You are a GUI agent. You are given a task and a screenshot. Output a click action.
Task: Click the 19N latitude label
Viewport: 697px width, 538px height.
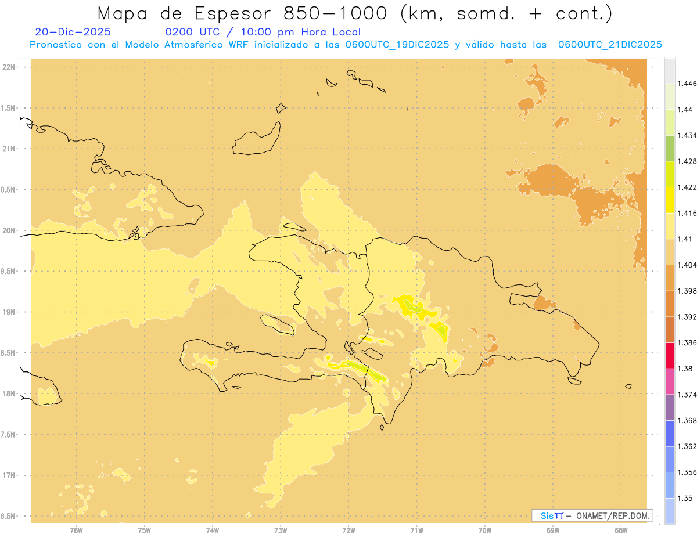pyautogui.click(x=9, y=312)
